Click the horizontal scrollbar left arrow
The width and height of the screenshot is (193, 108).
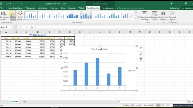coord(119,102)
